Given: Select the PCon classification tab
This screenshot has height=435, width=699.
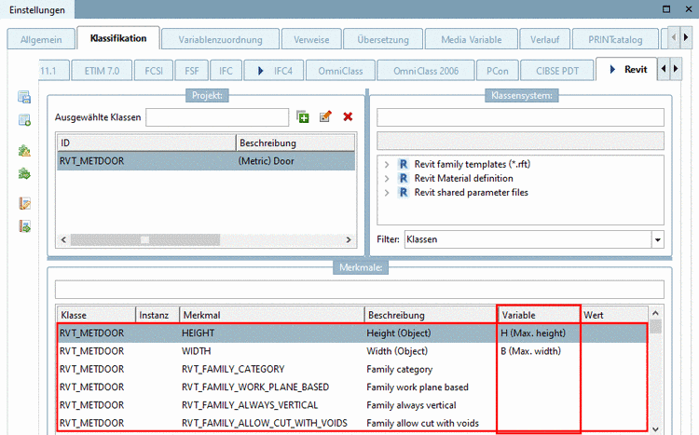Looking at the screenshot, I should tap(497, 71).
